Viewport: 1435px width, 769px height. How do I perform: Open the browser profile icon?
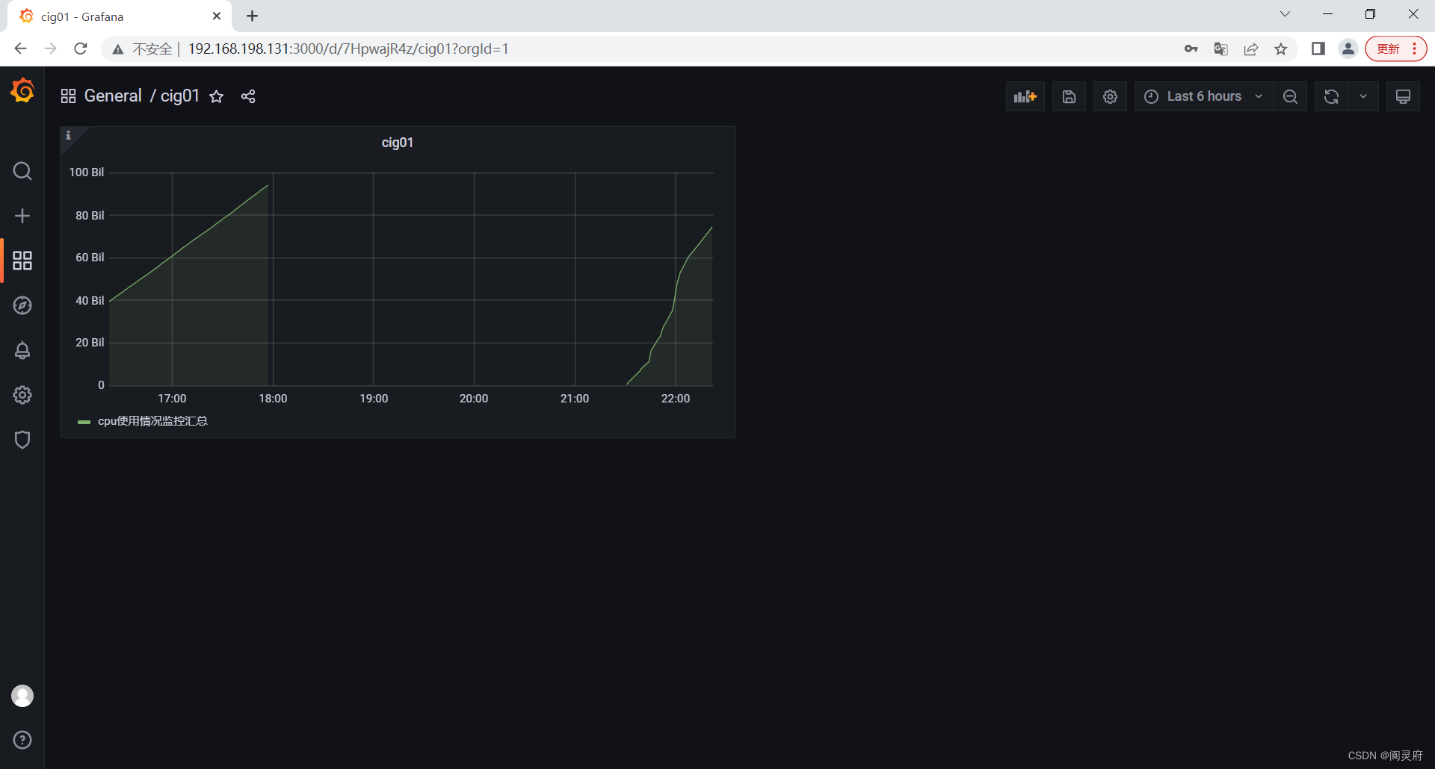coord(1348,49)
